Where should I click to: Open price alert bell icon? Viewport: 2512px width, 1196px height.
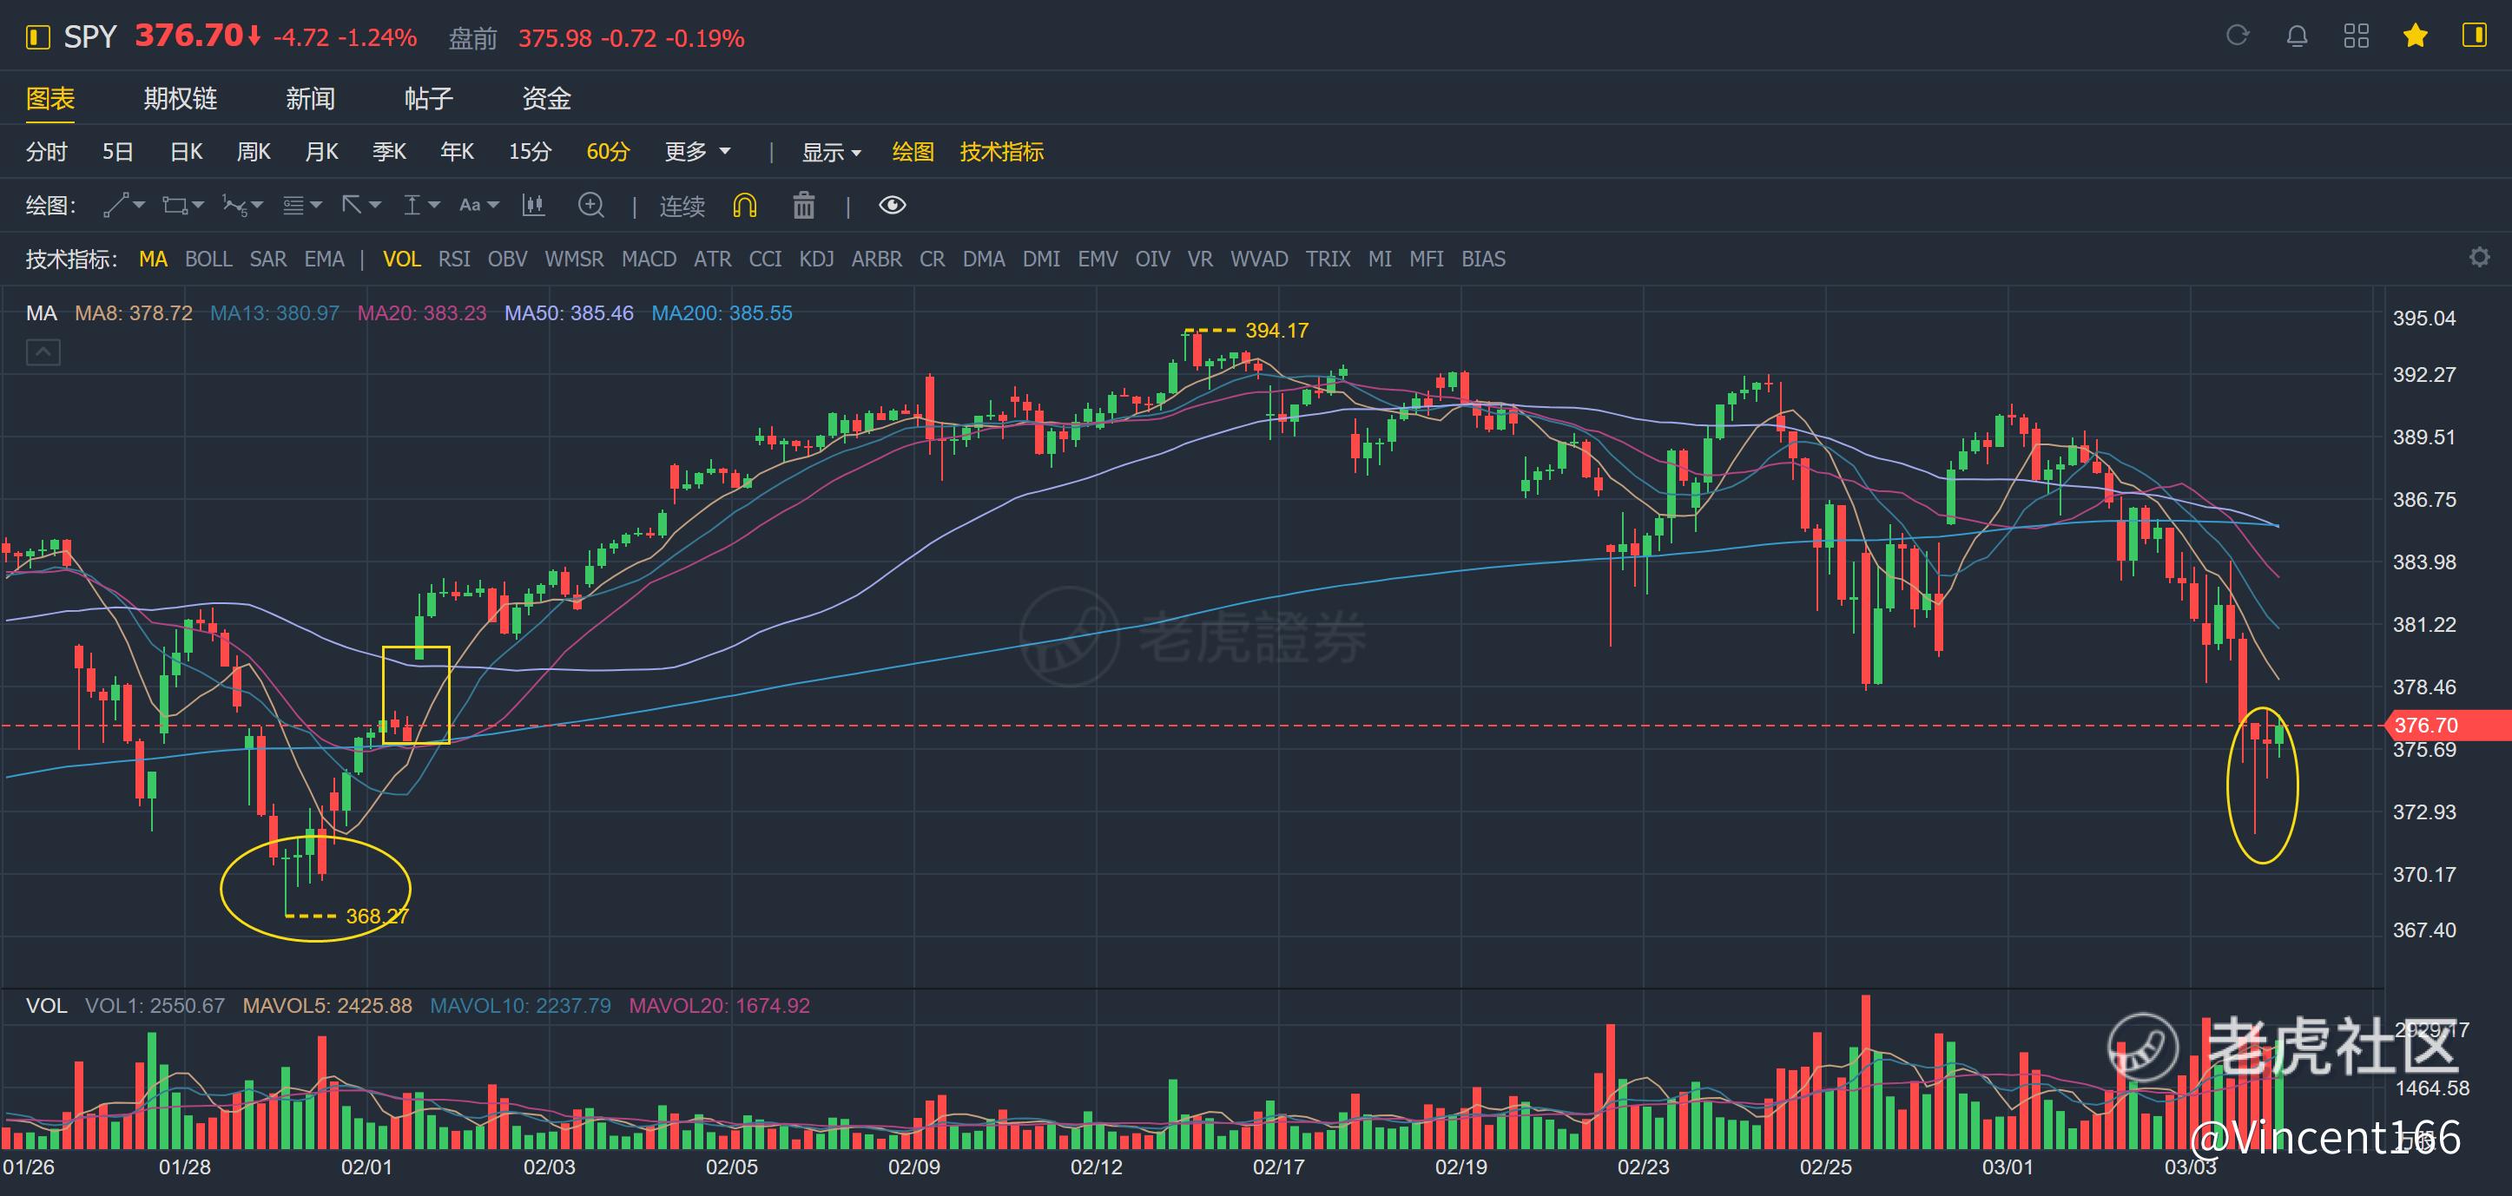(x=2297, y=36)
